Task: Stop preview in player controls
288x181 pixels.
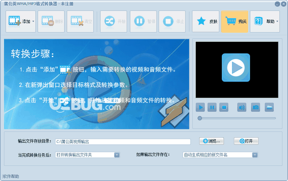Action: 224,107
